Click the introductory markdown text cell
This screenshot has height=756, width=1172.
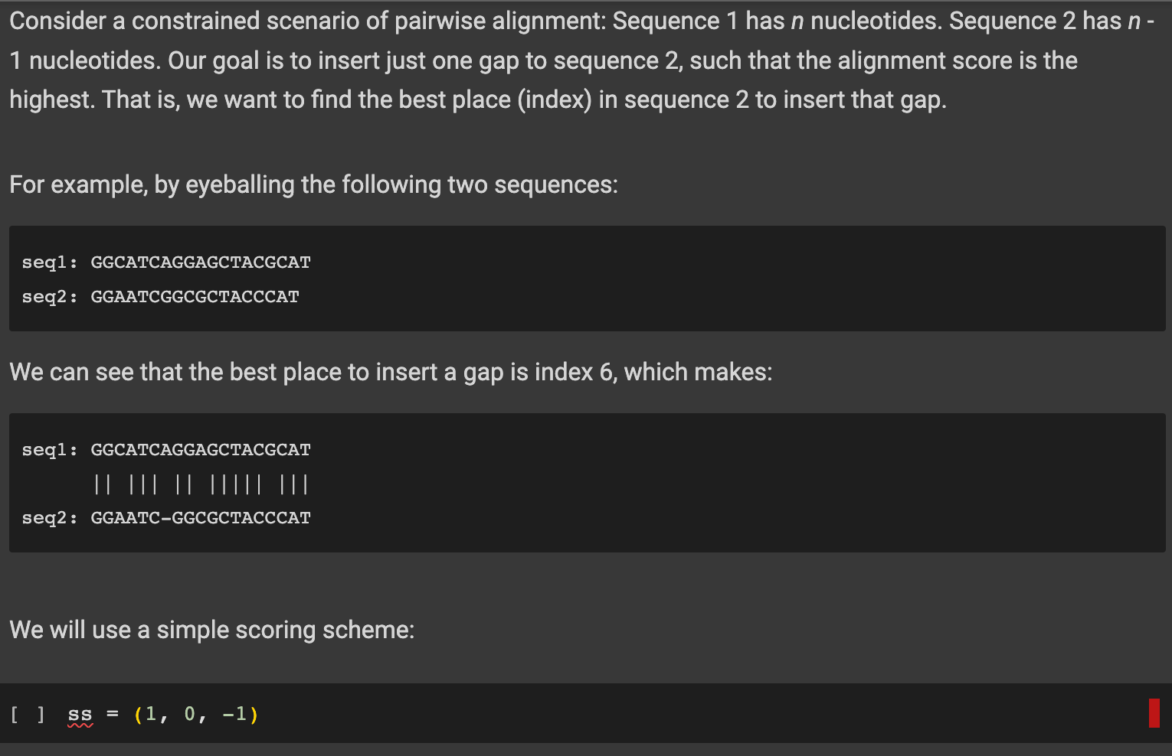[536, 60]
